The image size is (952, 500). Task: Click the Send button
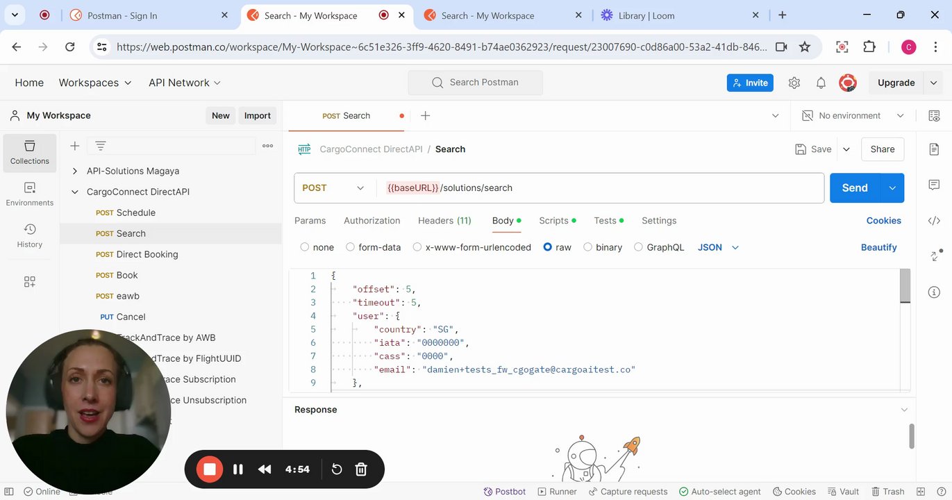pyautogui.click(x=855, y=187)
